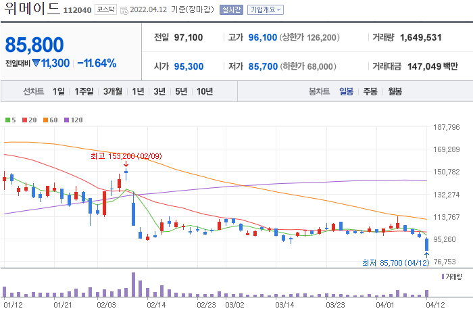Click the 02/14 date axis label
473x315 pixels.
coord(156,305)
